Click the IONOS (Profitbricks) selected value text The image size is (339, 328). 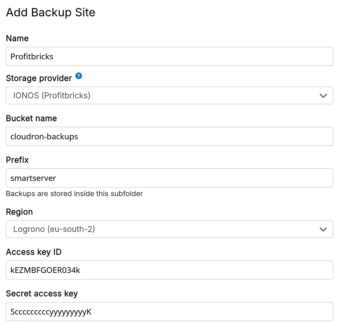52,95
